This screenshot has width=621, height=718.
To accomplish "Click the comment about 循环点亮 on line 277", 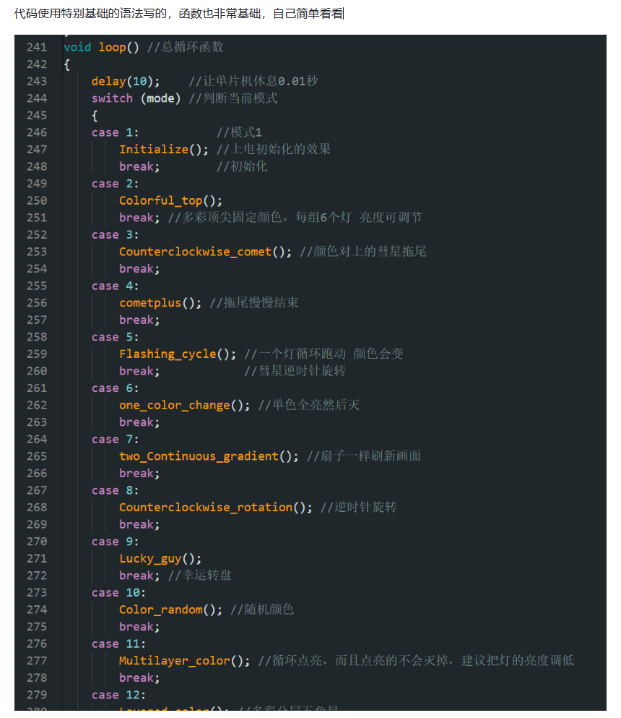I will (416, 661).
